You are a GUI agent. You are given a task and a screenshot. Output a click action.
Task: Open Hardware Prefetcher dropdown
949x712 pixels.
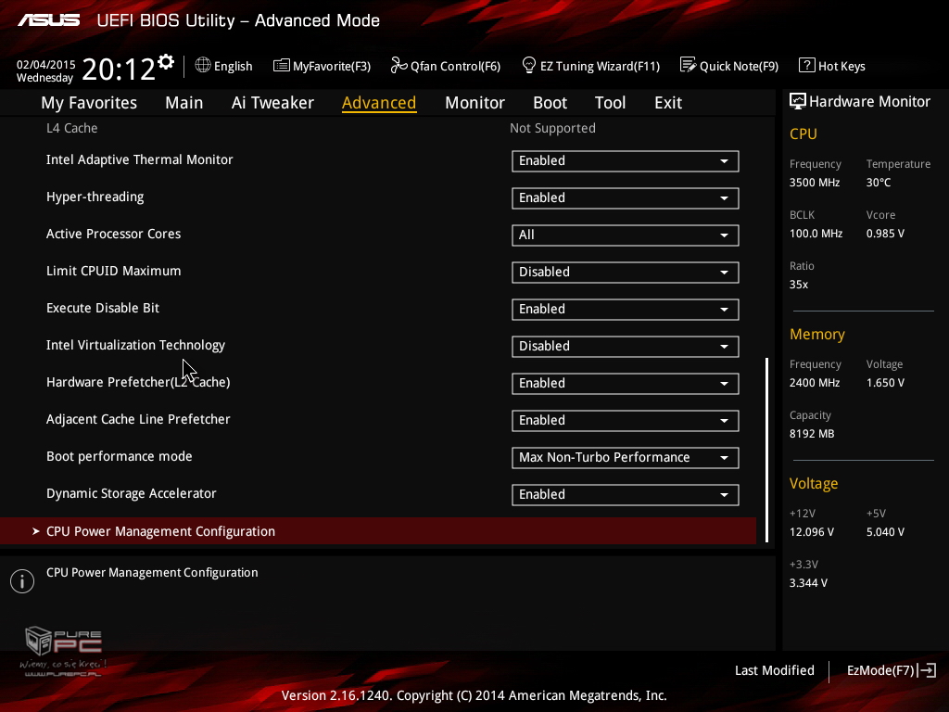click(x=626, y=383)
